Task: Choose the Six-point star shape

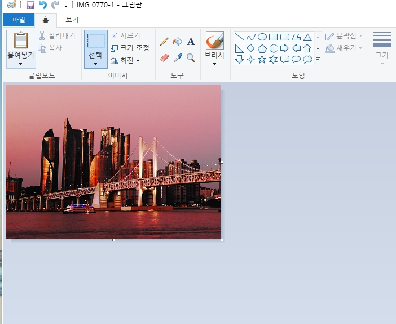Action: click(273, 60)
